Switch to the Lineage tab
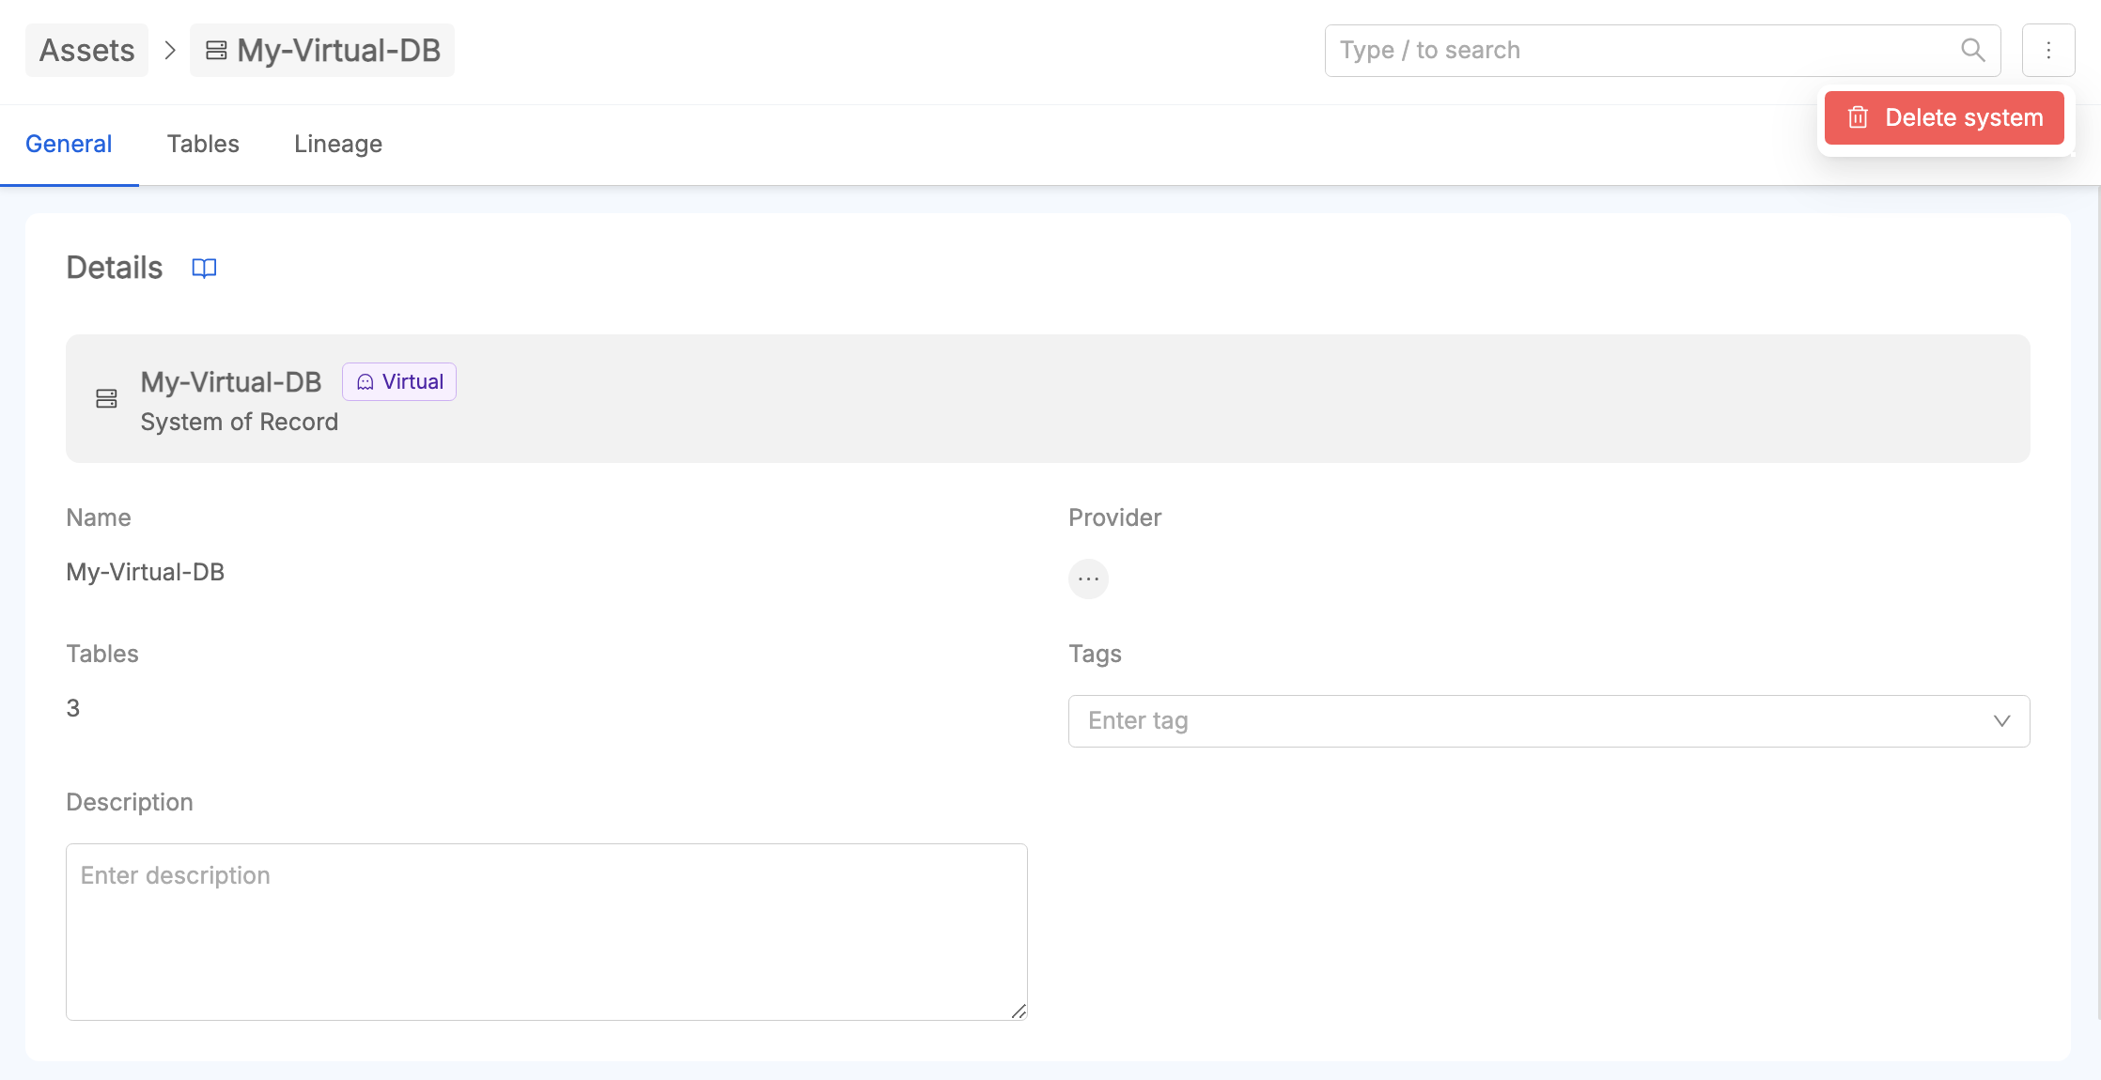 pyautogui.click(x=337, y=144)
